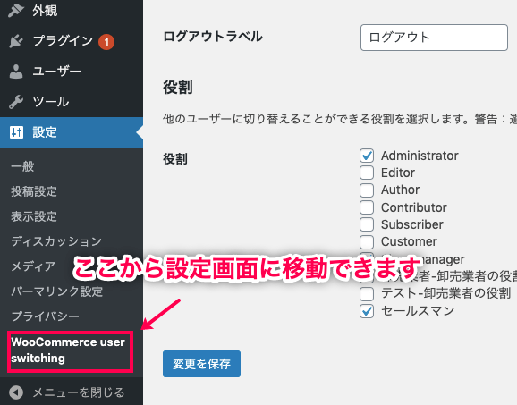This screenshot has height=405, width=517.
Task: Open 表示設定 submenu page
Action: [x=34, y=216]
